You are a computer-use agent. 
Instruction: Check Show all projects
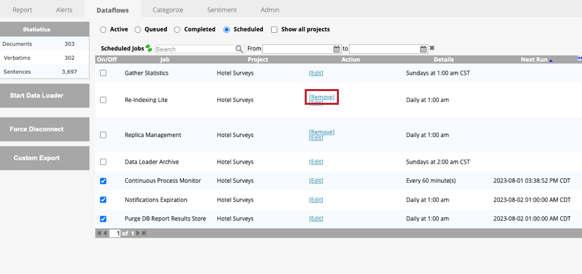tap(275, 29)
